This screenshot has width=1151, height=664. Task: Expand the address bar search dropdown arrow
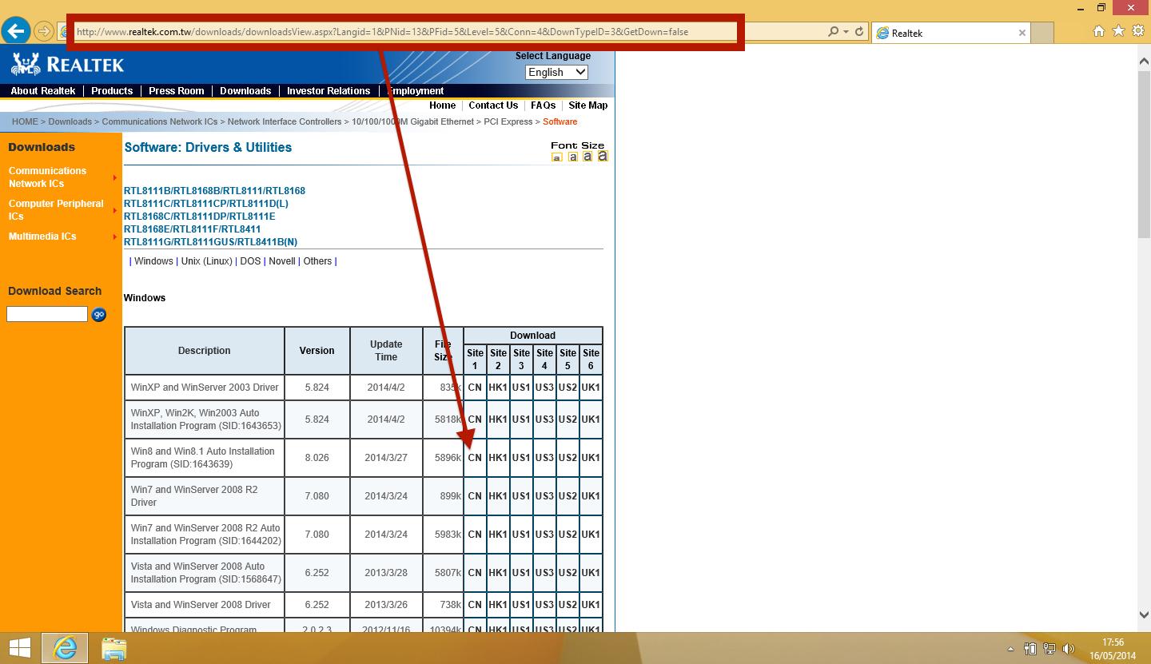pyautogui.click(x=845, y=32)
